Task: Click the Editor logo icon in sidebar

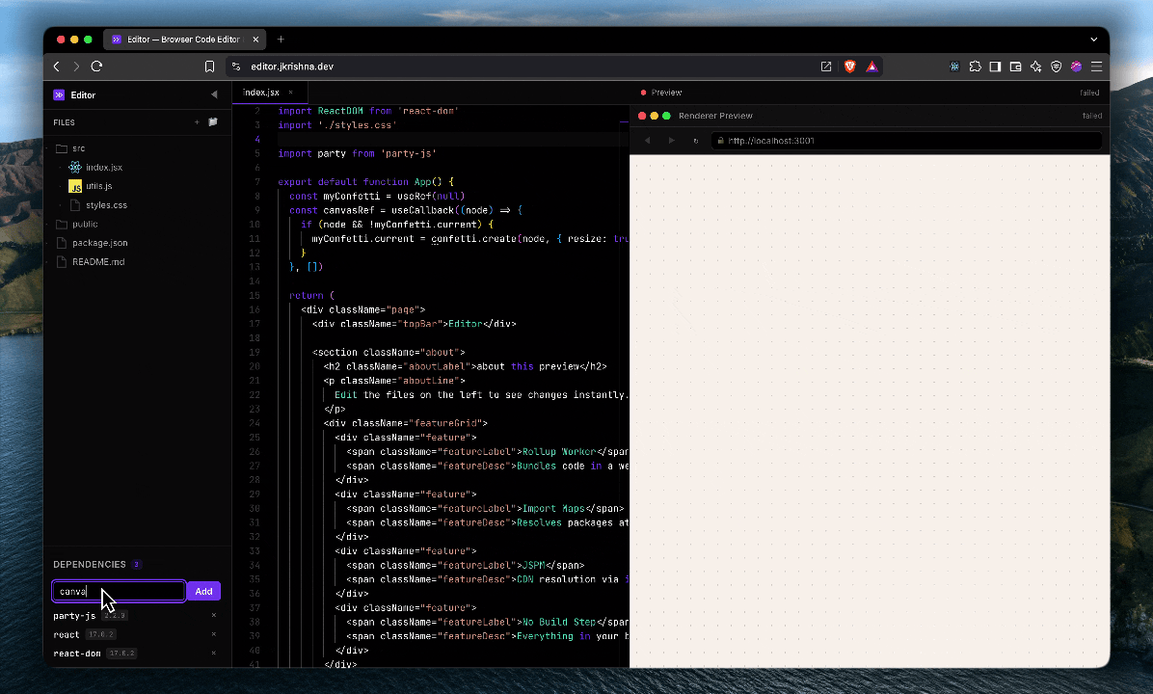Action: [59, 94]
